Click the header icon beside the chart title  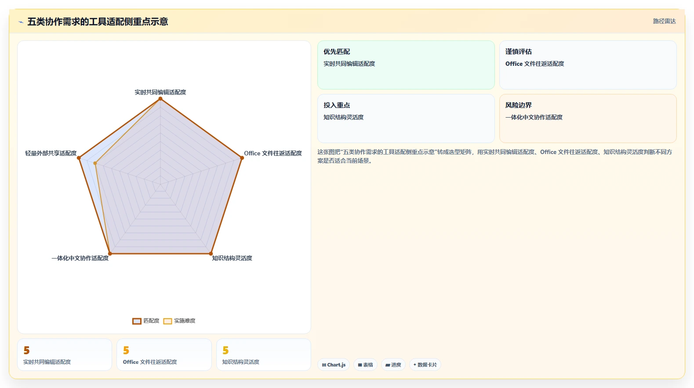(x=21, y=22)
